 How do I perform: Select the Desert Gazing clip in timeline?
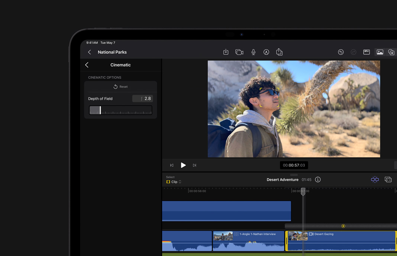point(340,240)
